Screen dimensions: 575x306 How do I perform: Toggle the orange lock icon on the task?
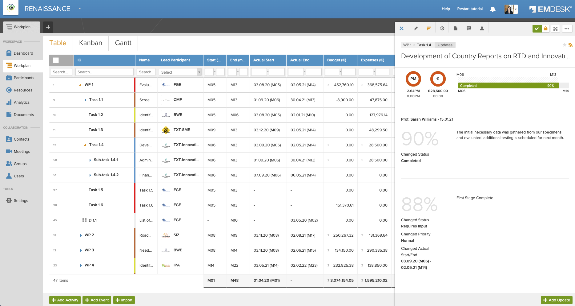[x=546, y=28]
